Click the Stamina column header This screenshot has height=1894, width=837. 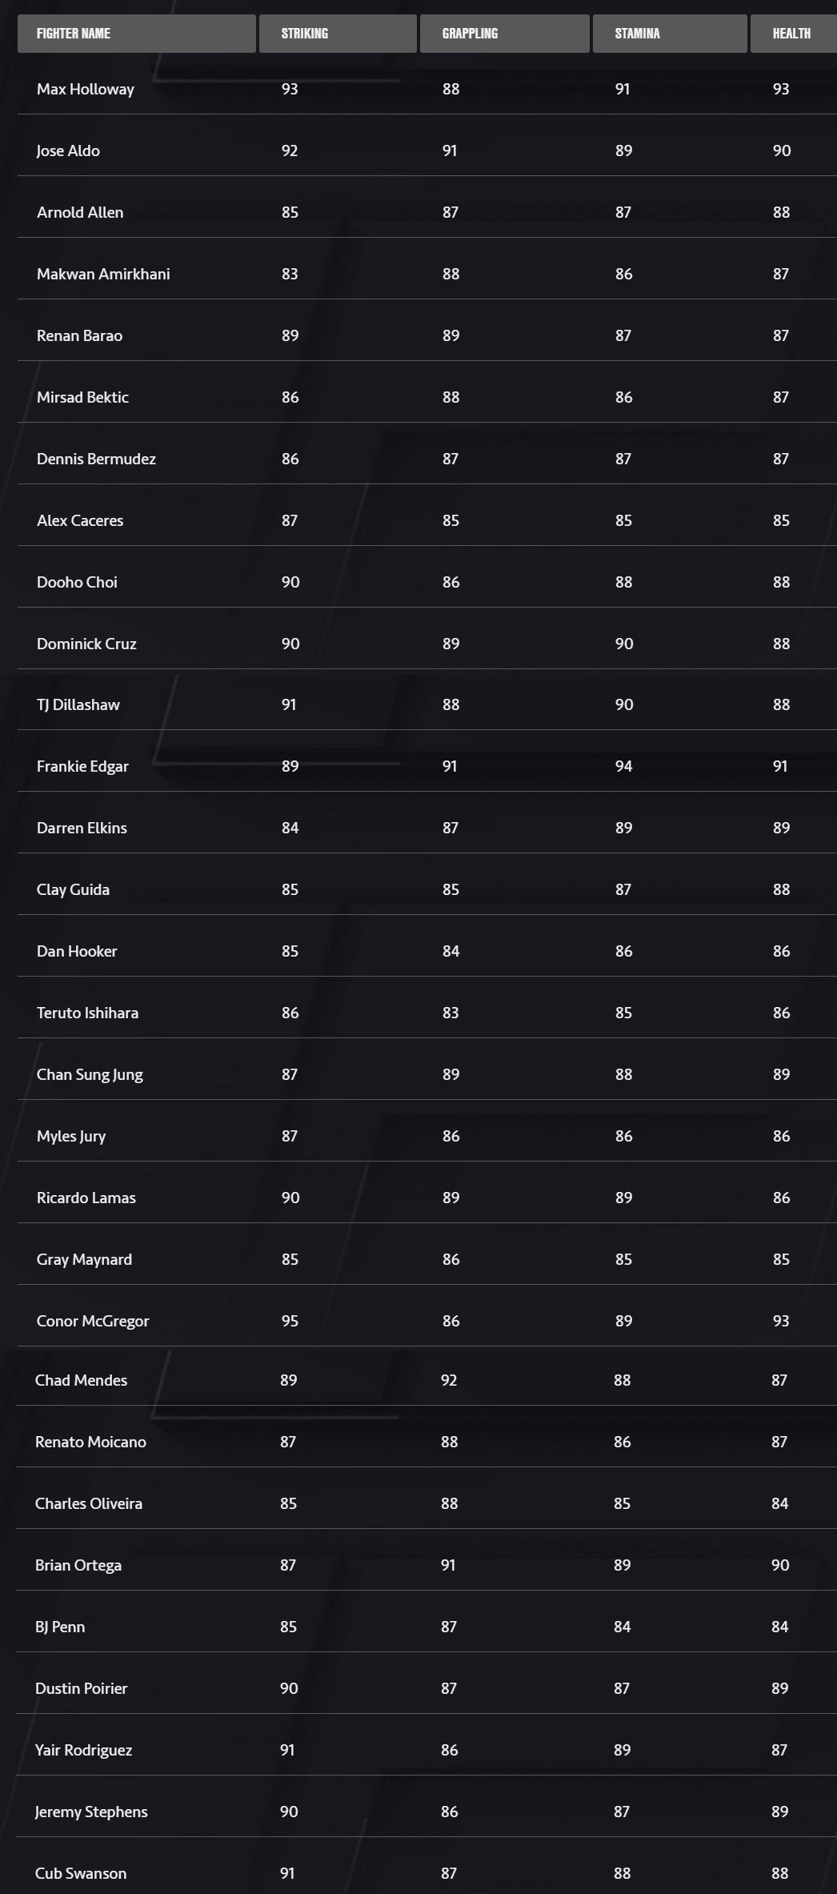pos(637,34)
